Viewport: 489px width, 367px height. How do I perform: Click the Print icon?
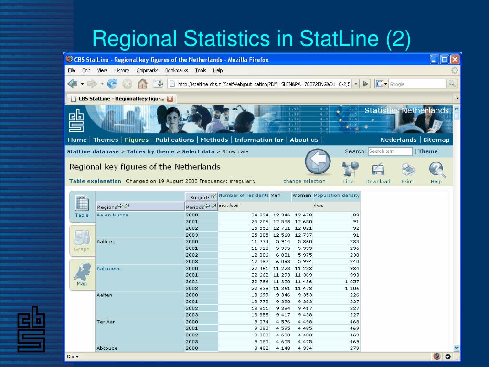(x=408, y=170)
